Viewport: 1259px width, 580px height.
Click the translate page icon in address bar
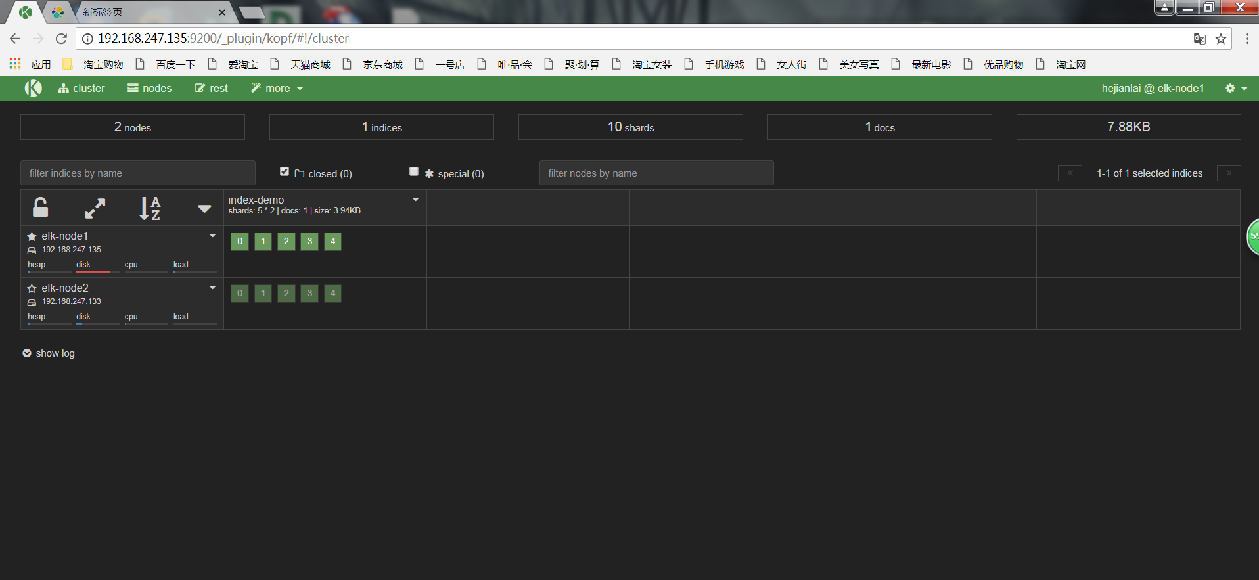(x=1199, y=39)
